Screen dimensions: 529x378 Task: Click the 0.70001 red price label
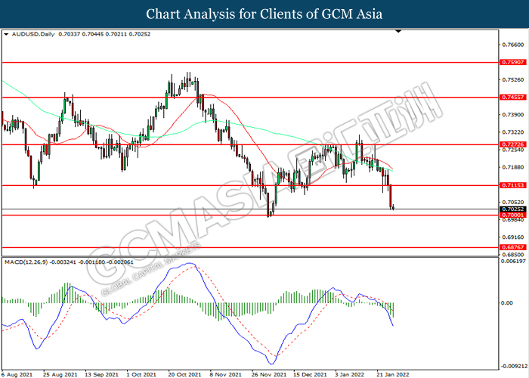pos(513,215)
